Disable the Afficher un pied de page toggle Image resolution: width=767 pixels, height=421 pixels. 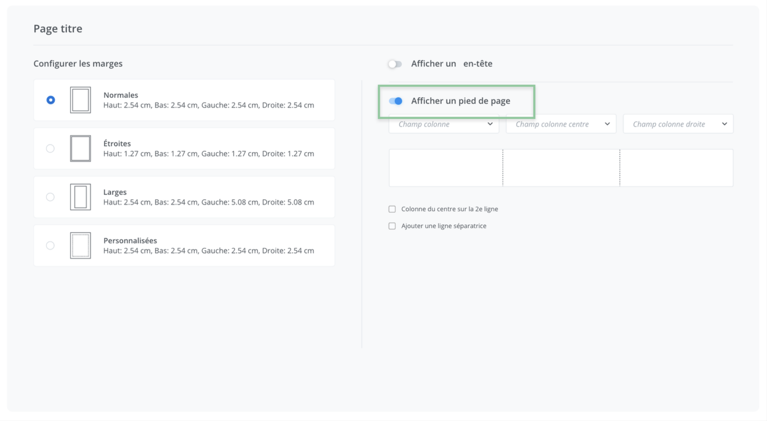396,101
